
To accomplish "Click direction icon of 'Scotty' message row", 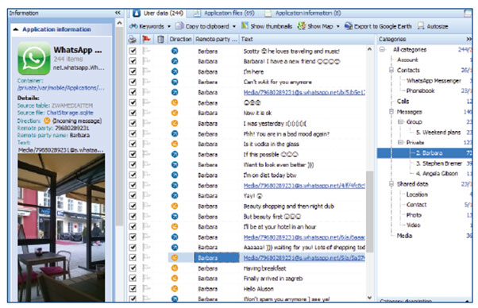I will pos(175,51).
